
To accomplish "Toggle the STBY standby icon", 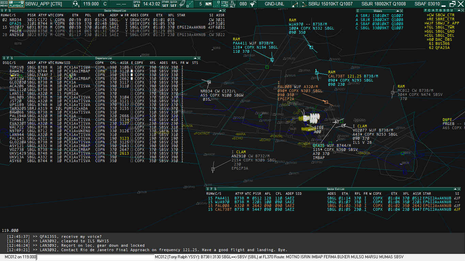I will pos(225,4).
